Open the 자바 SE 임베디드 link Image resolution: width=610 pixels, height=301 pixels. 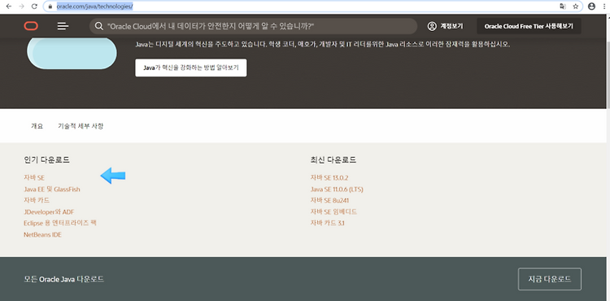point(333,212)
